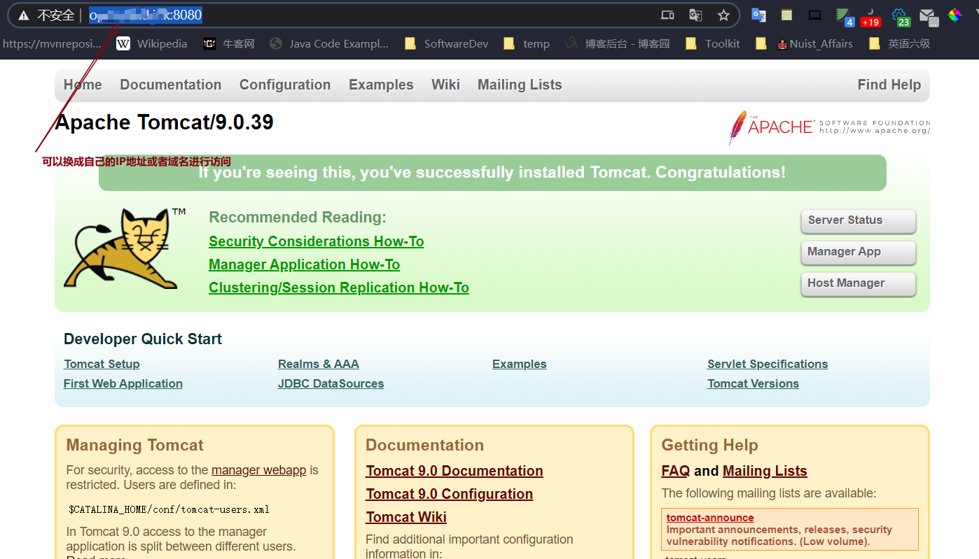
Task: Open the Google Translate extension icon
Action: [x=758, y=15]
